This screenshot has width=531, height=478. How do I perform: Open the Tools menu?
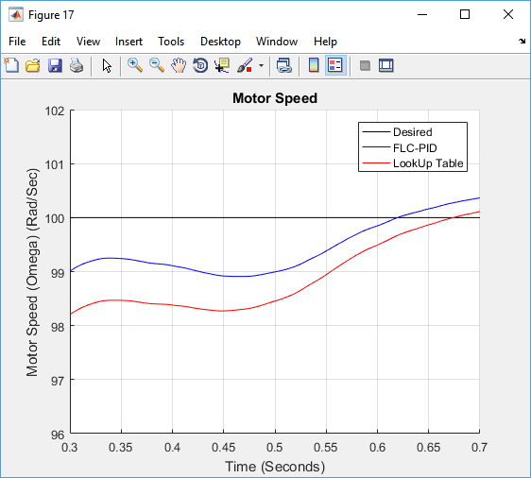click(x=171, y=42)
